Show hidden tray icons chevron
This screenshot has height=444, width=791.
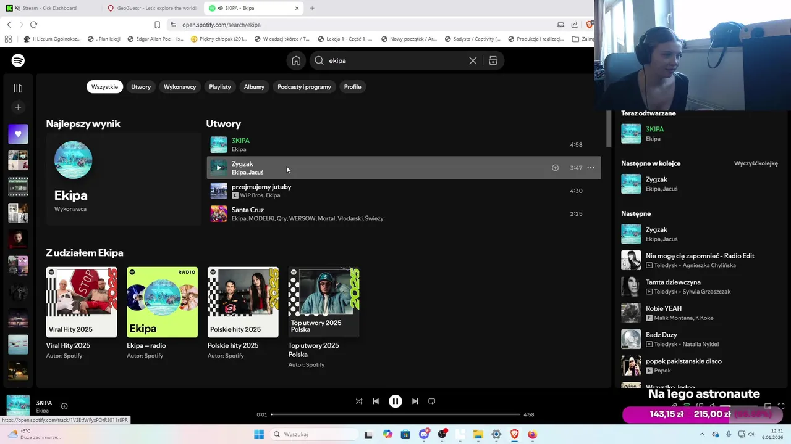coord(702,434)
